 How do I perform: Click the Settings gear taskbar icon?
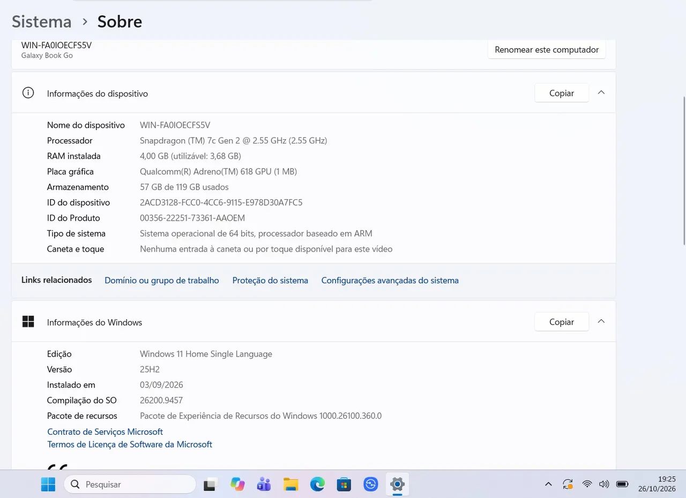coord(397,485)
